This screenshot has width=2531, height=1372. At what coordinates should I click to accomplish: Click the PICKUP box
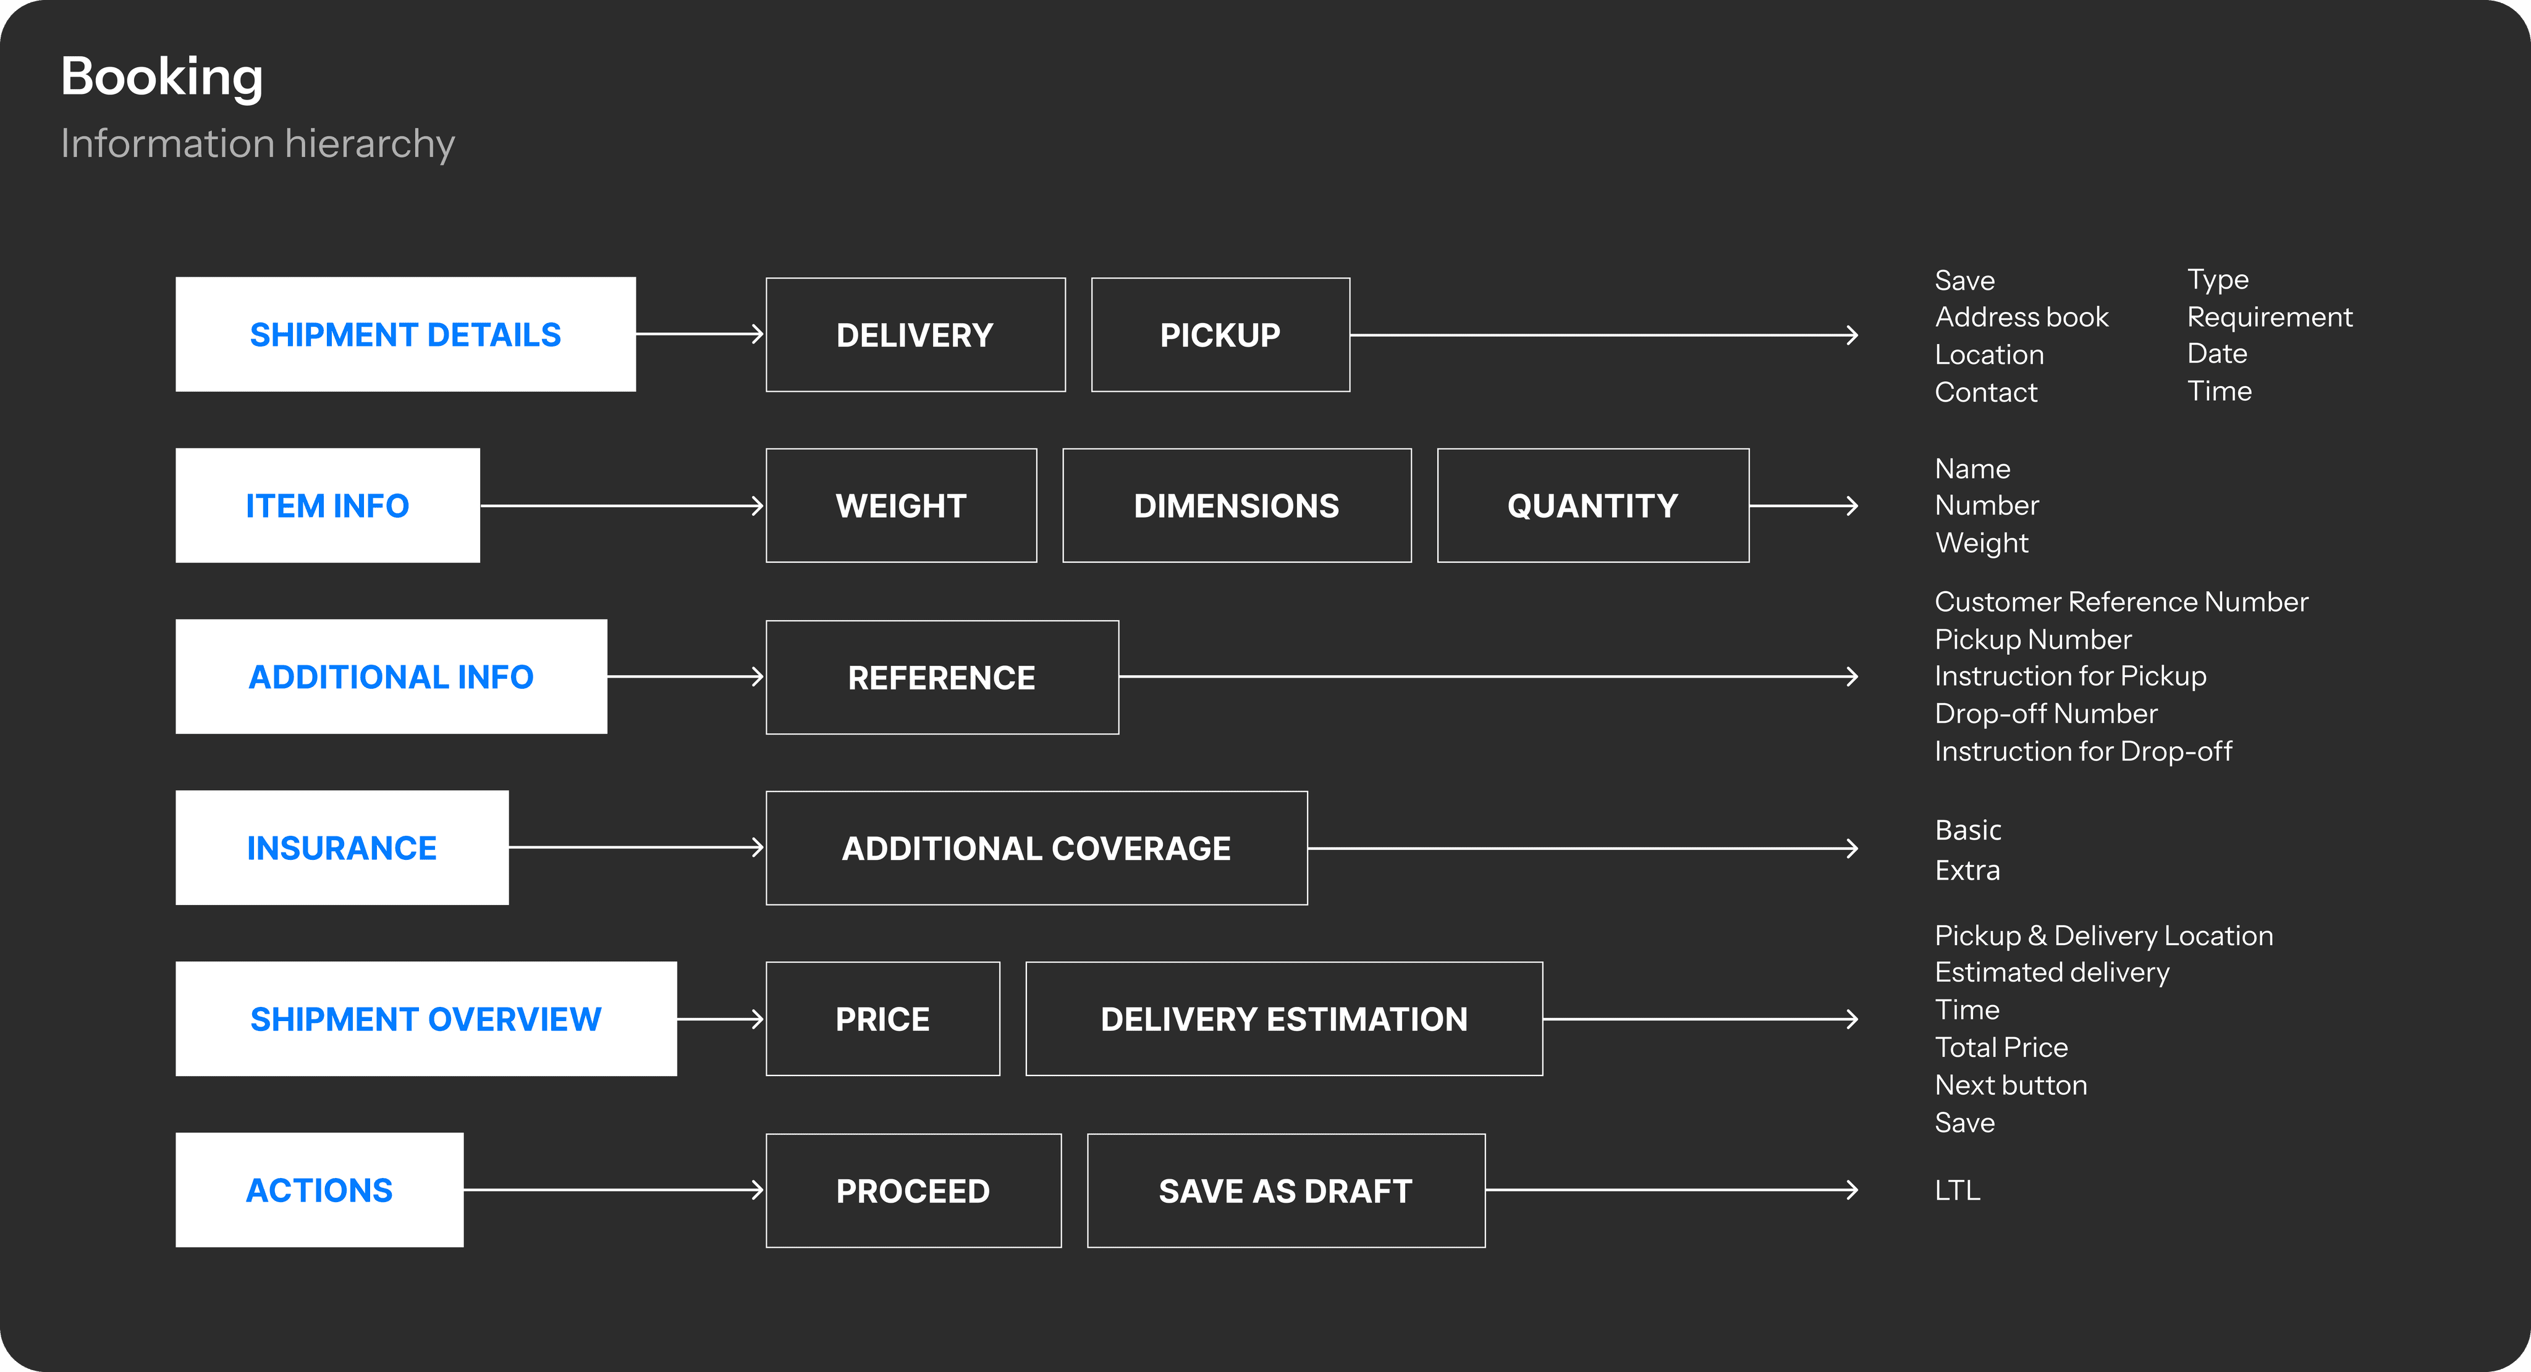[1220, 335]
